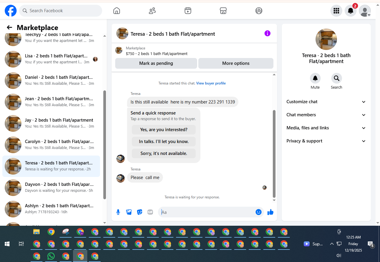Click the chat messages scrollbar
Viewport: 380px width, 262px height.
point(274,154)
